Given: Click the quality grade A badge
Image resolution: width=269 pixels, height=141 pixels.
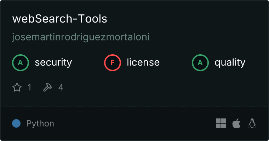Looking at the screenshot, I should click(x=200, y=63).
